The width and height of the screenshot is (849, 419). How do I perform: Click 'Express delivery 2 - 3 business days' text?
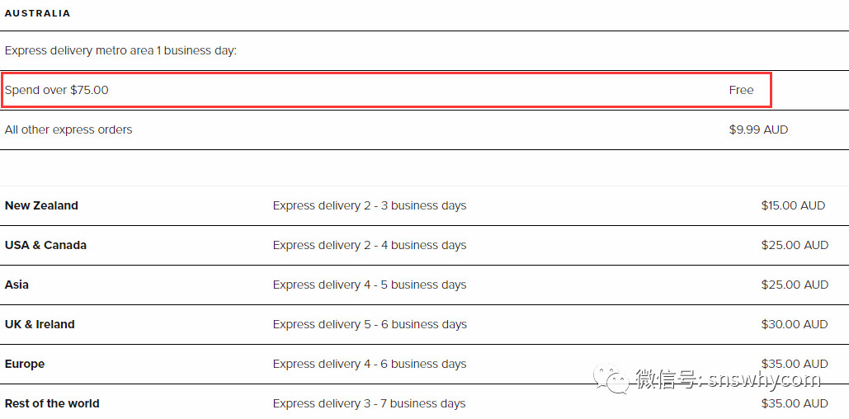point(370,205)
